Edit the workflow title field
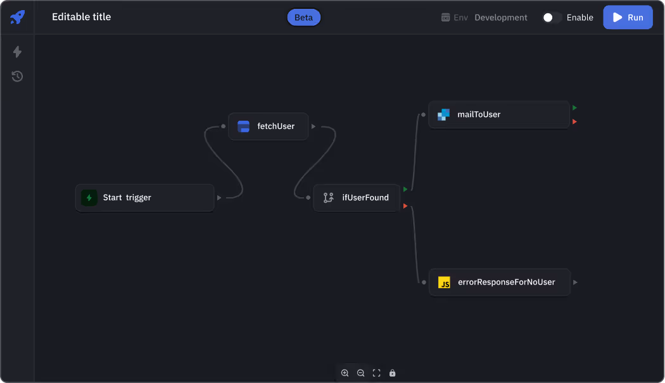665x383 pixels. [x=82, y=17]
